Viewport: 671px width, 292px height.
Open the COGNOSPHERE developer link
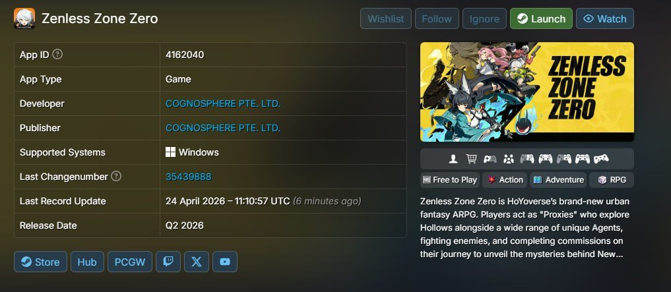[223, 103]
